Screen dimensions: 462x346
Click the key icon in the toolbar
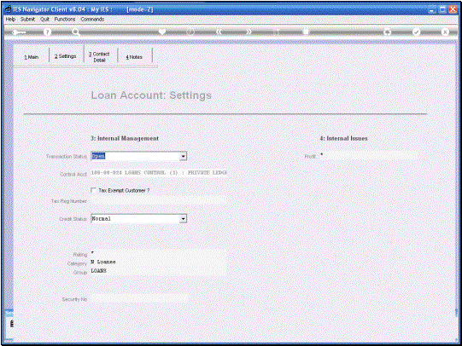tap(19, 32)
